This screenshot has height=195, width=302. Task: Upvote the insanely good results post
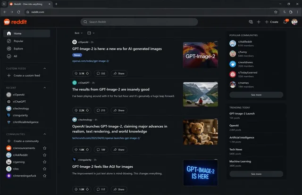coord(76,110)
